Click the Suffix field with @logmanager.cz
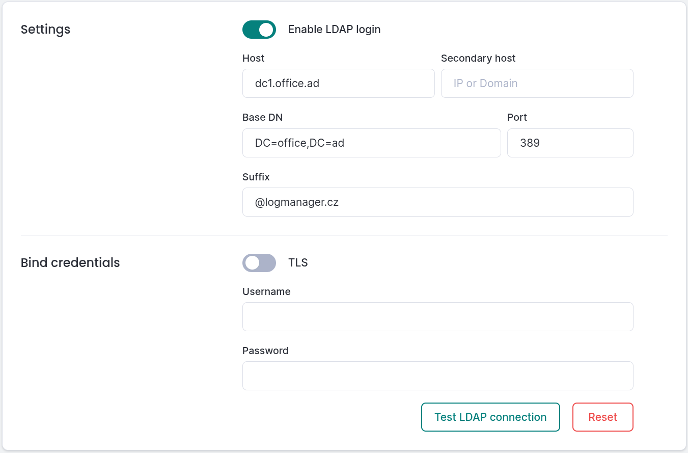This screenshot has height=453, width=688. [x=437, y=202]
